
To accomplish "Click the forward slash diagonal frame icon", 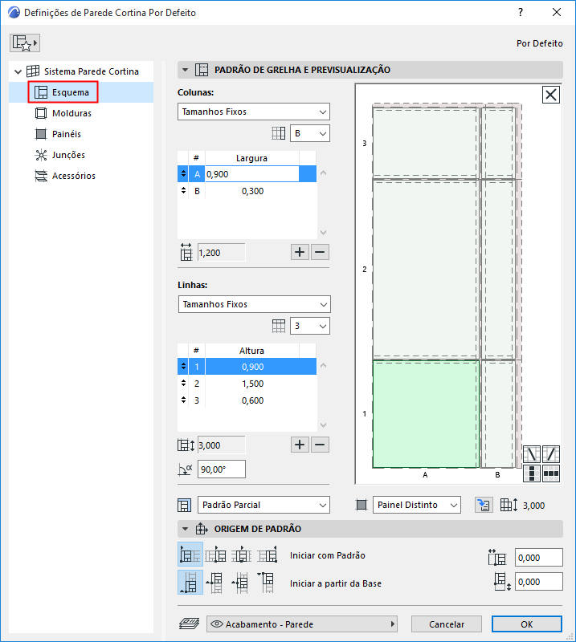I will [551, 454].
